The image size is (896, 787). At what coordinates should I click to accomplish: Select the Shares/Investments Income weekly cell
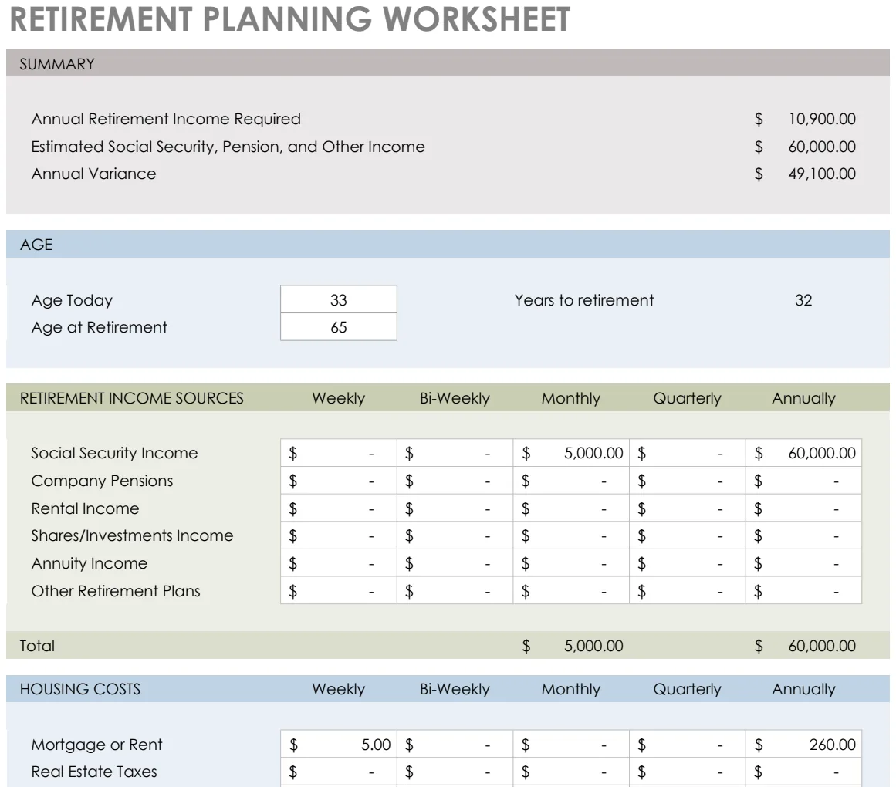(x=338, y=535)
